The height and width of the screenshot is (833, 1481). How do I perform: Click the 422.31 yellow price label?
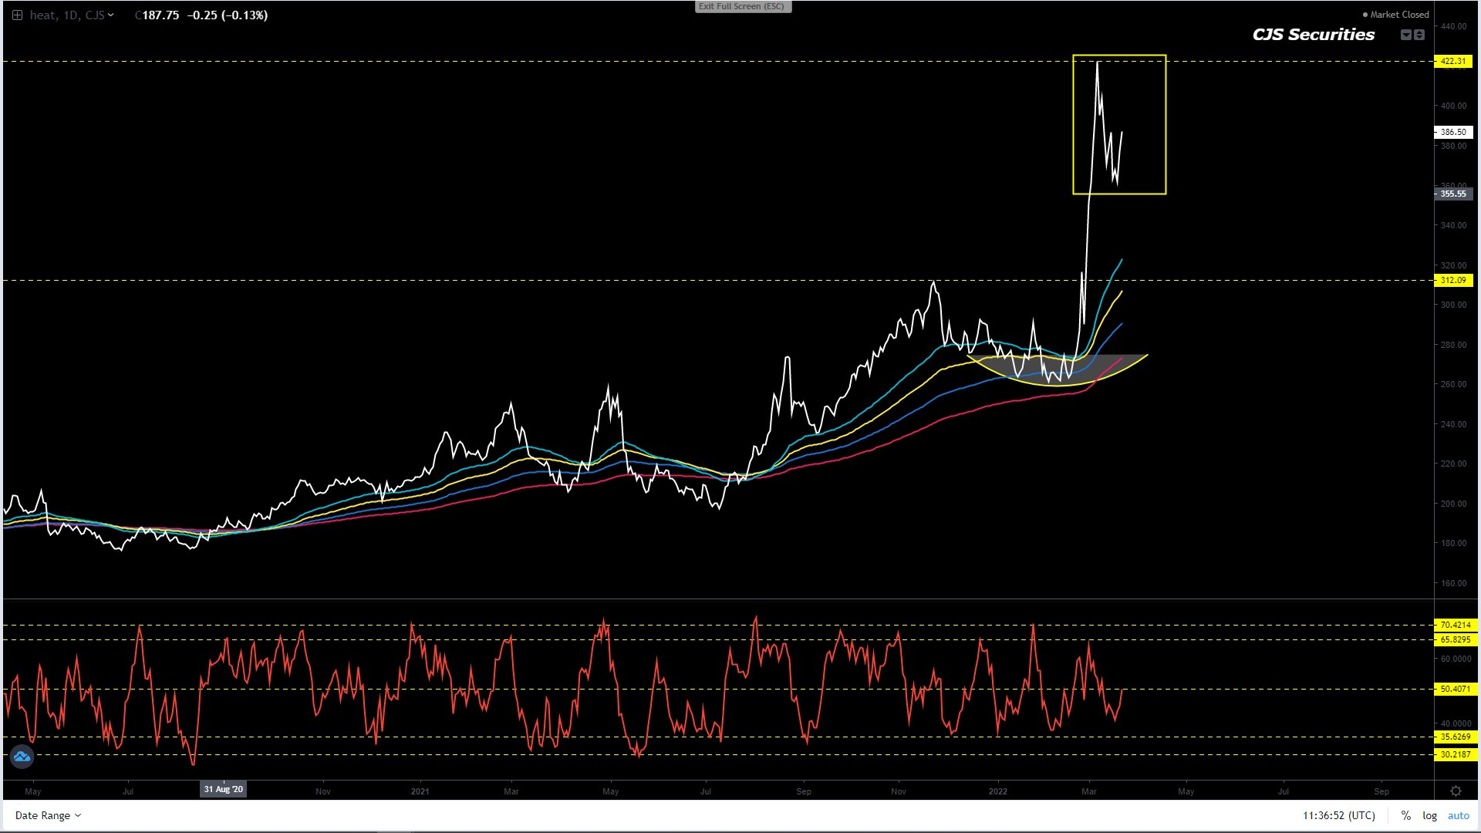[x=1453, y=61]
